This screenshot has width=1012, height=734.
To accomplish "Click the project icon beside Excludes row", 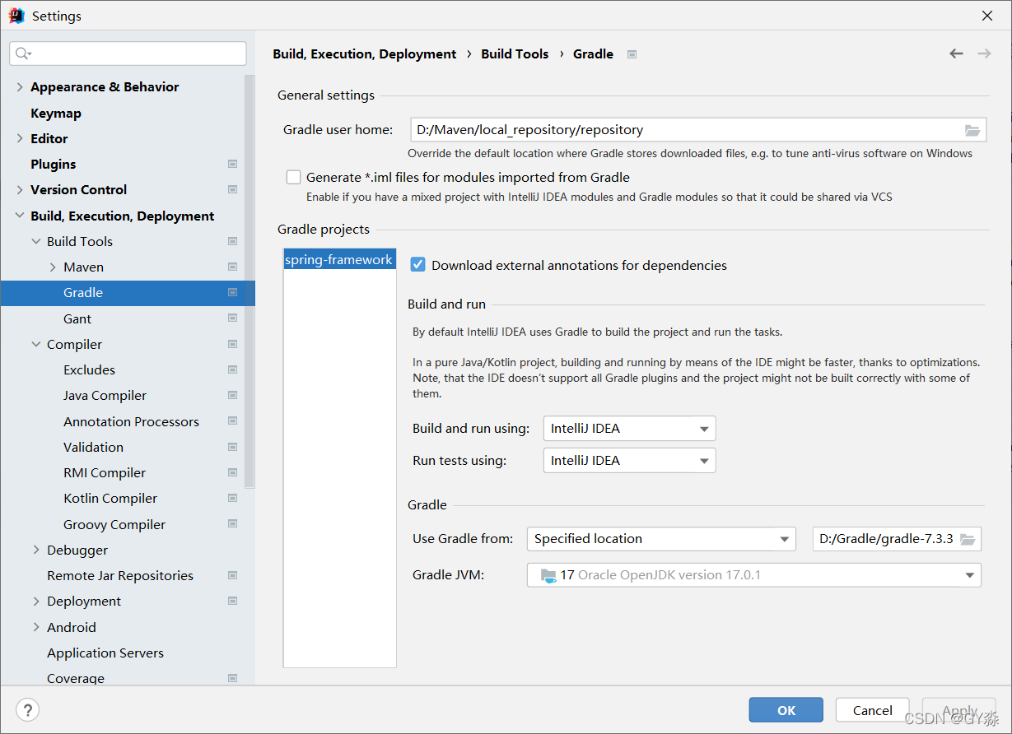I will [x=232, y=370].
